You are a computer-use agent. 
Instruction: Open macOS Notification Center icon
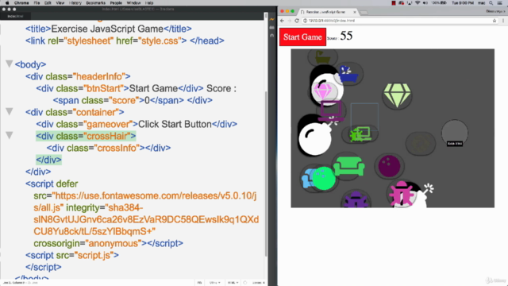pos(500,3)
